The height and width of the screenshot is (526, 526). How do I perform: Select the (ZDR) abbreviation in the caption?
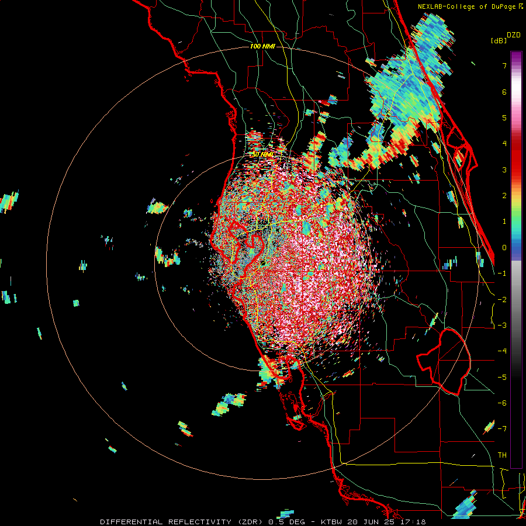click(250, 522)
